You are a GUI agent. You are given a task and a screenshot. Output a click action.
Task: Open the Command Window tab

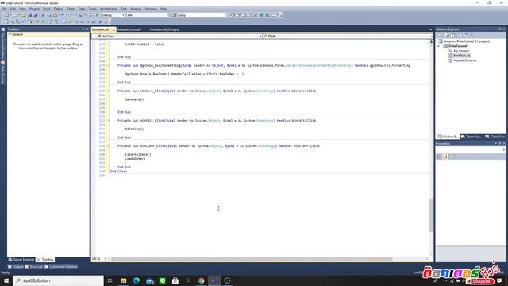point(61,267)
